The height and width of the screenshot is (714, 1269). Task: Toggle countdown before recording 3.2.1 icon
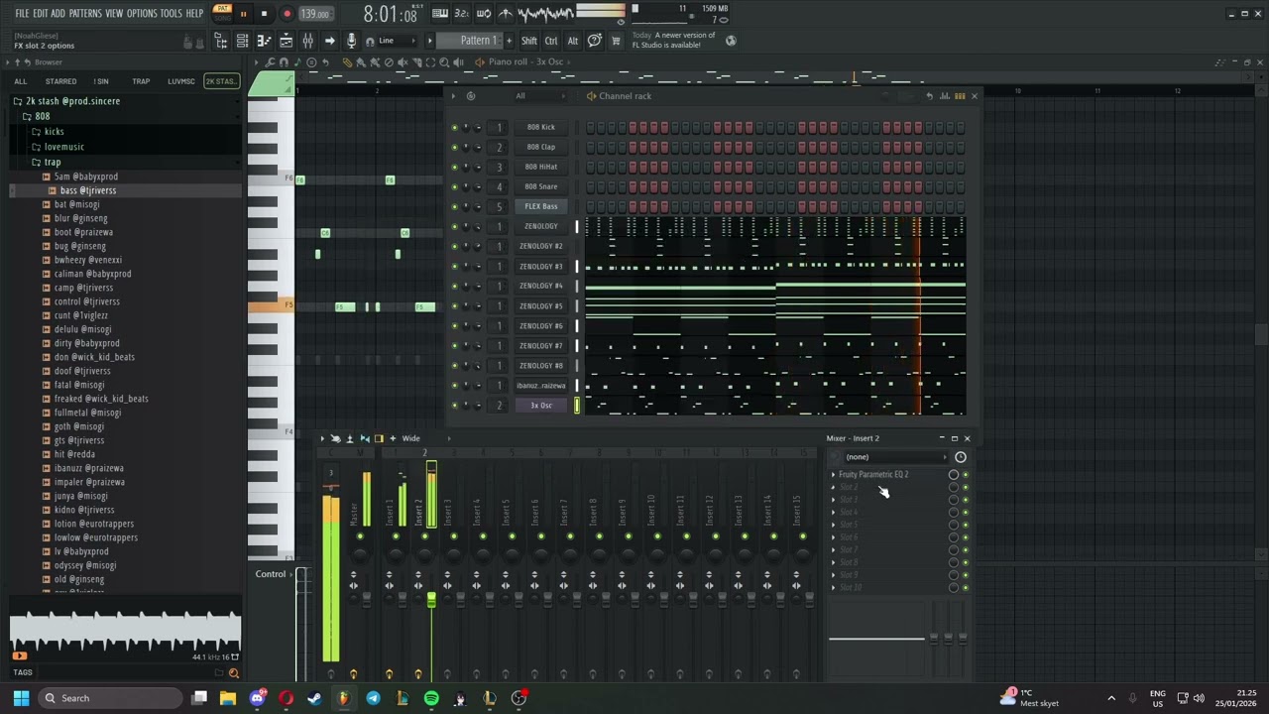461,14
